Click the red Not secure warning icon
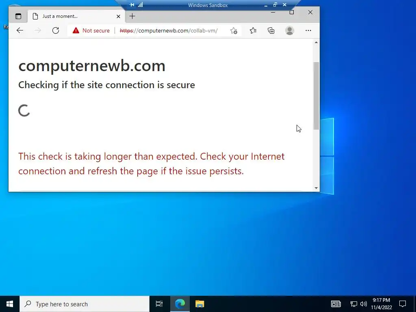This screenshot has width=416, height=312. 76,30
